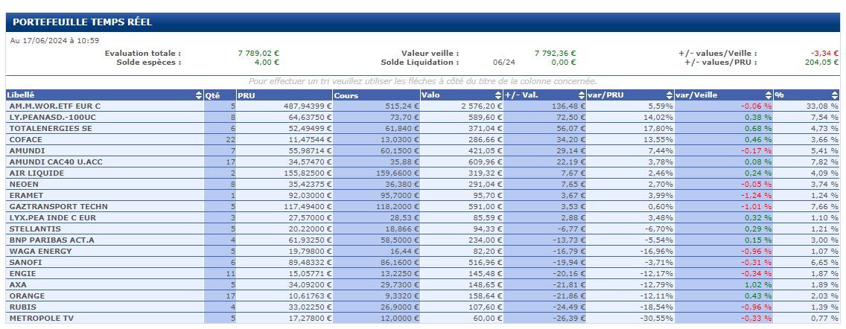Click the ORANGE price 9,3320 €

click(x=402, y=296)
